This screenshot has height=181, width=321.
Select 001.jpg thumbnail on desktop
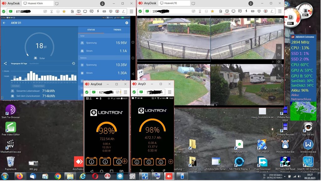coord(33,165)
